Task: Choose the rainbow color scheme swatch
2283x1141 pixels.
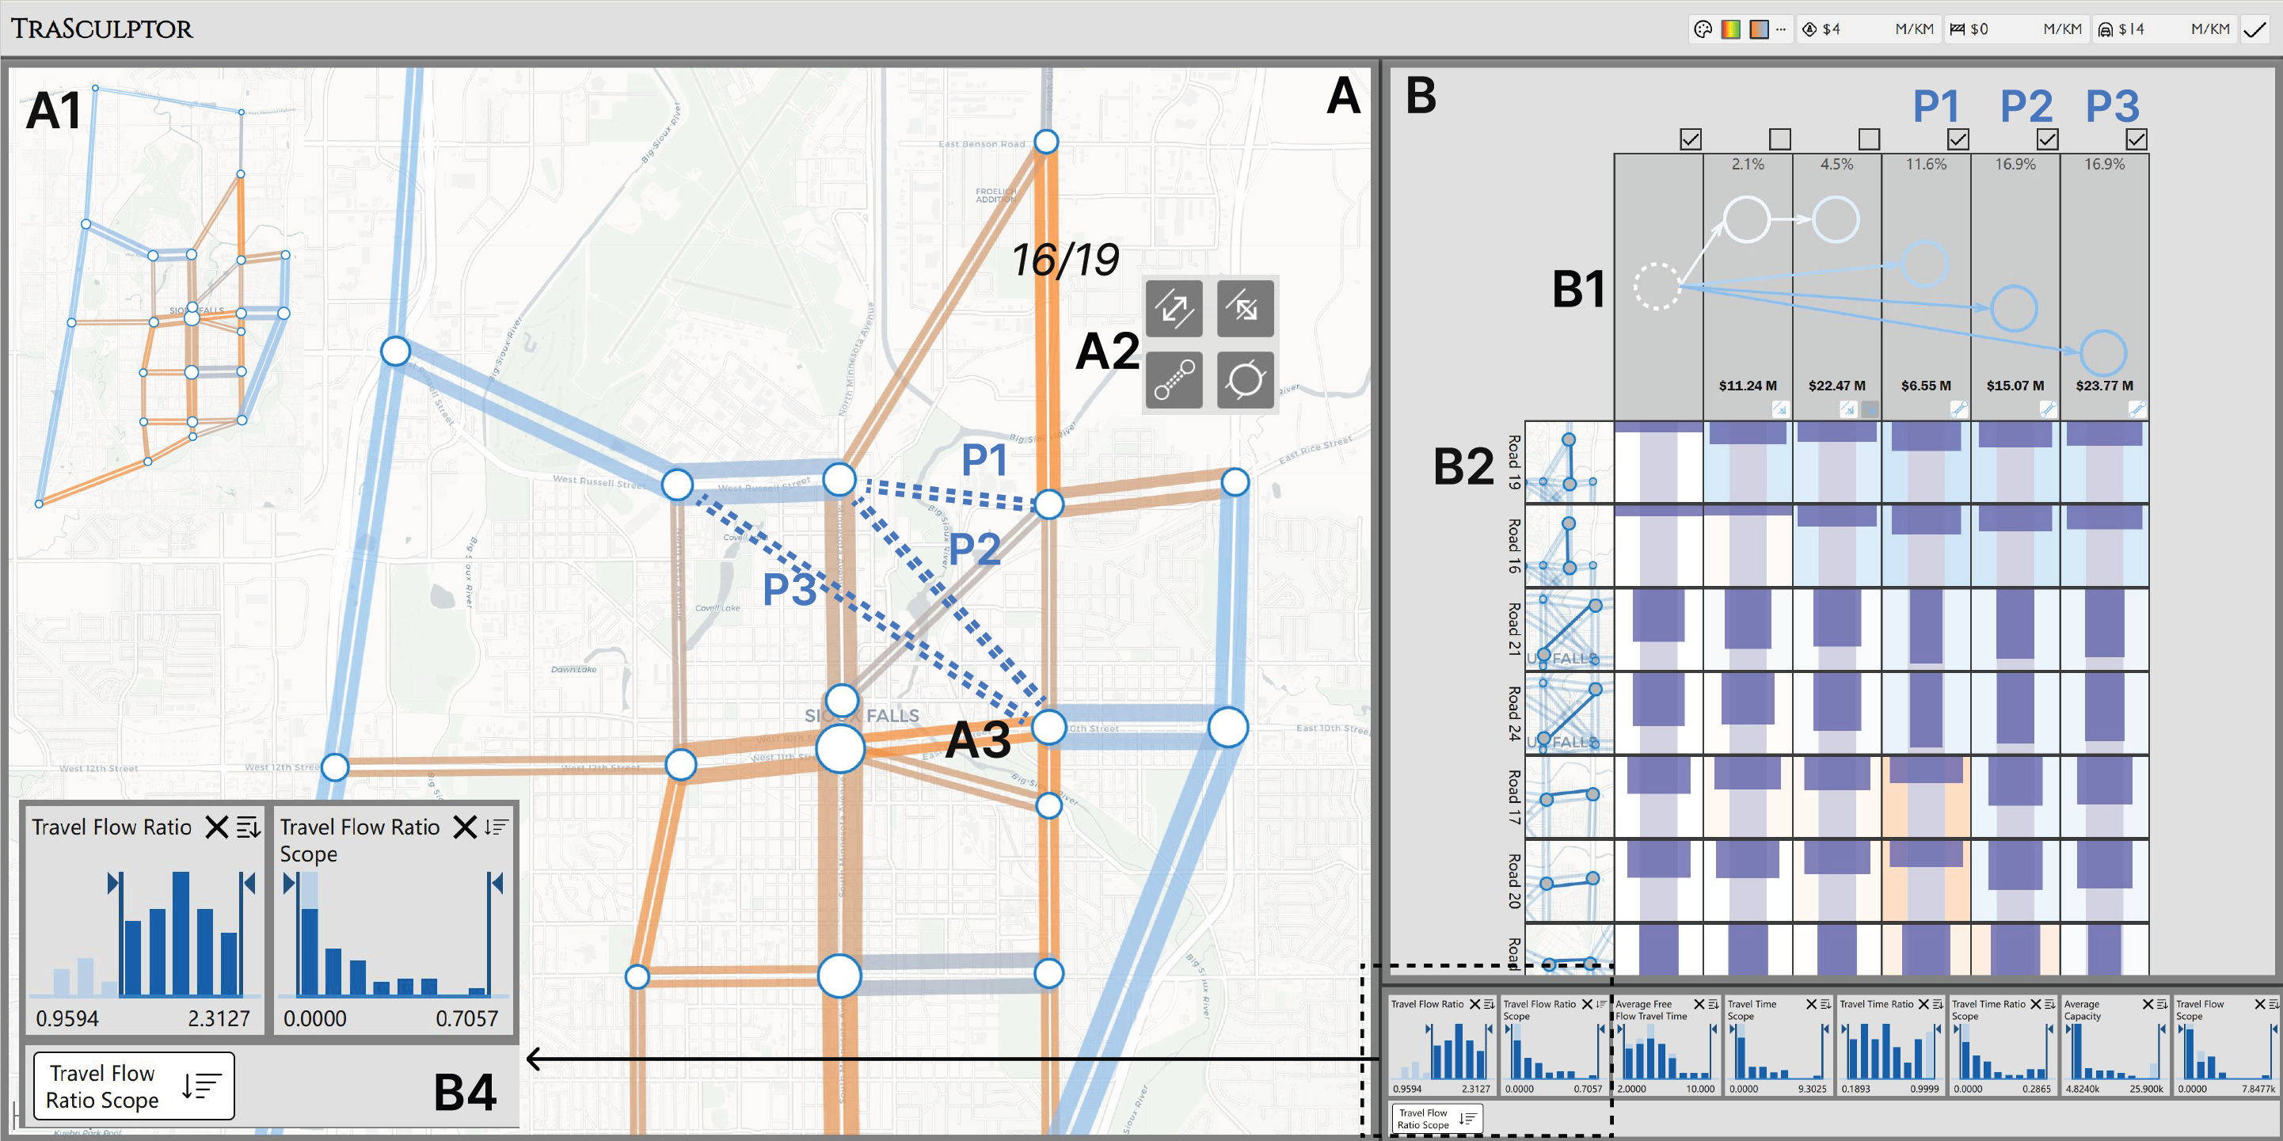Action: point(1730,29)
